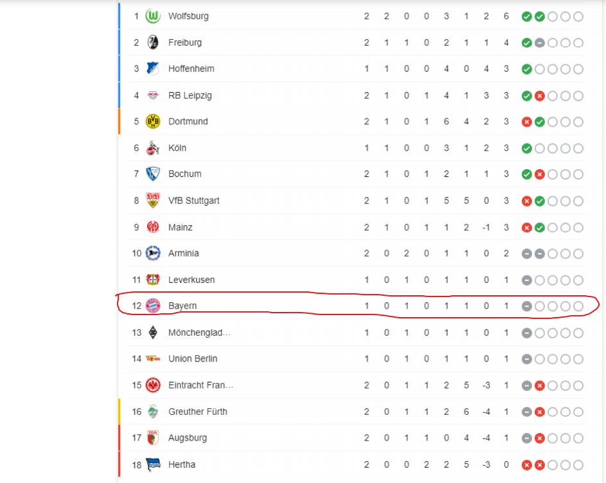
Task: Click Wolfsburg's first green win indicator
Action: click(x=527, y=16)
